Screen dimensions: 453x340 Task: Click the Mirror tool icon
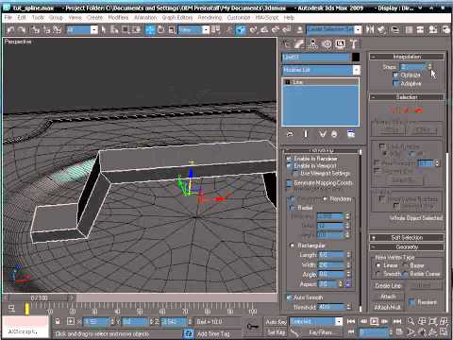tap(370, 30)
